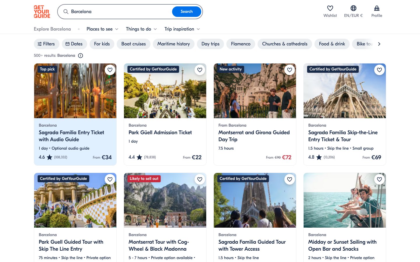Click the results info icon
This screenshot has width=420, height=262.
click(x=80, y=56)
